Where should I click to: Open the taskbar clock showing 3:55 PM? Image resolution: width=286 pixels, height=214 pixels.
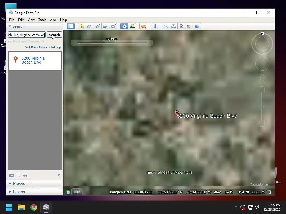coord(272,207)
